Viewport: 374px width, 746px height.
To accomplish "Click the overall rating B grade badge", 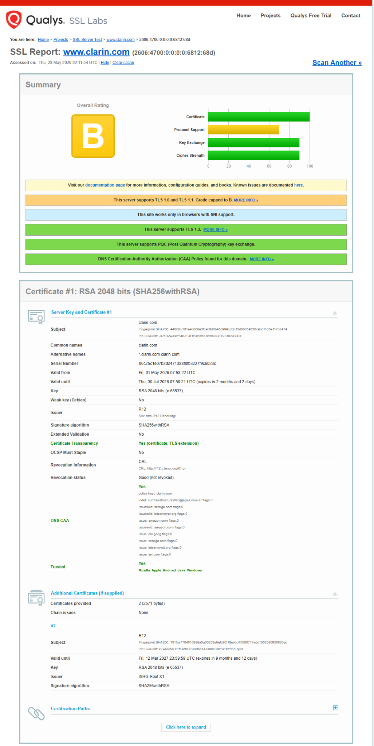I will 93,136.
